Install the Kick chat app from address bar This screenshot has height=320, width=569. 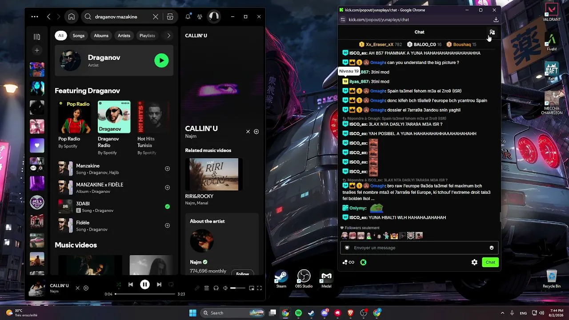point(496,20)
